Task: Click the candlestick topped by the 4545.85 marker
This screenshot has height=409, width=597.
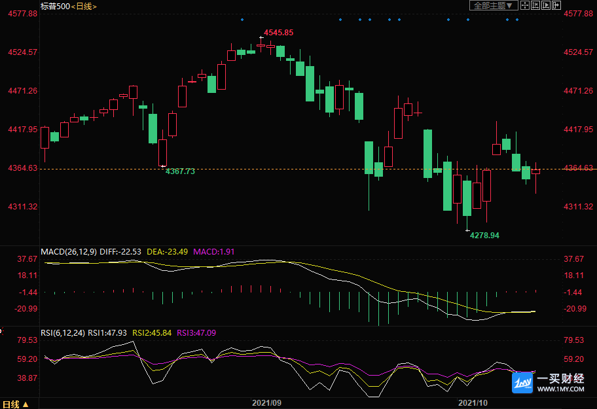Action: click(x=261, y=45)
